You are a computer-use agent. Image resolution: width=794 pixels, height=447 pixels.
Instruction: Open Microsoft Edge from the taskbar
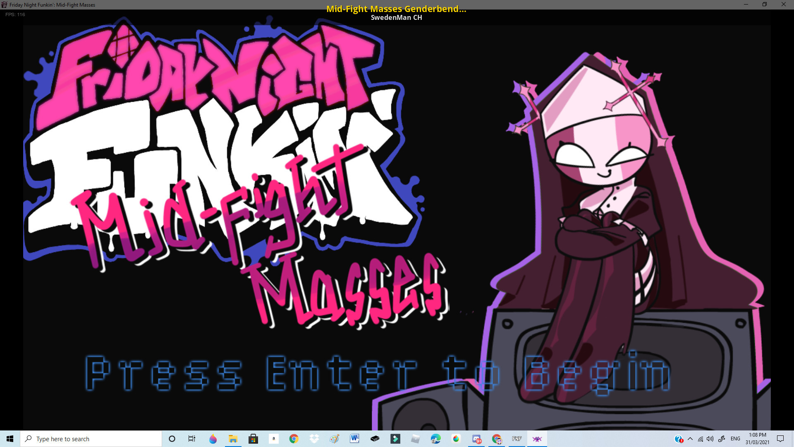435,439
